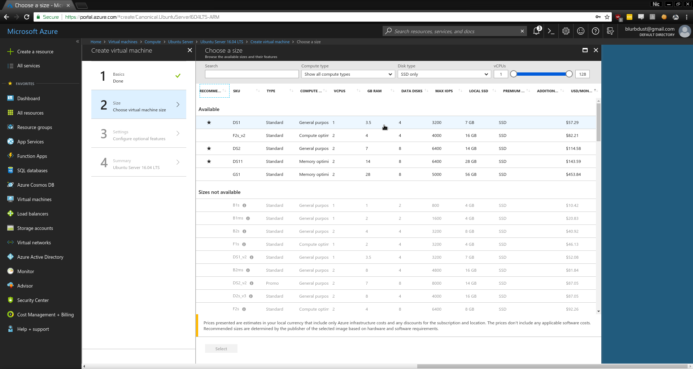The height and width of the screenshot is (369, 693).
Task: Go to Virtual machines in the breadcrumb
Action: coord(123,42)
